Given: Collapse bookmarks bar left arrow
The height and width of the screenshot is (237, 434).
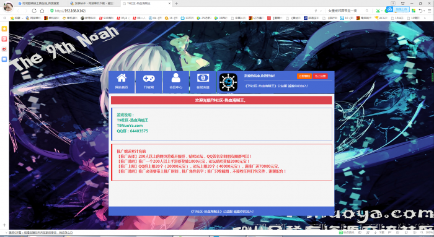Looking at the screenshot, I should click(x=4, y=18).
